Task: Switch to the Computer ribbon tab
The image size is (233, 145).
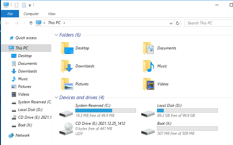Action: (x=31, y=14)
